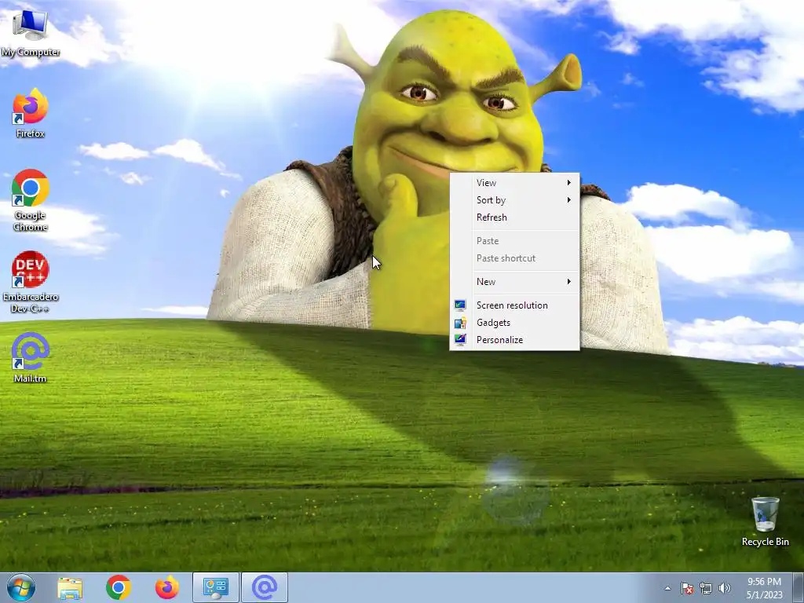The height and width of the screenshot is (603, 804).
Task: Open the My Computer desktop icon
Action: click(31, 32)
